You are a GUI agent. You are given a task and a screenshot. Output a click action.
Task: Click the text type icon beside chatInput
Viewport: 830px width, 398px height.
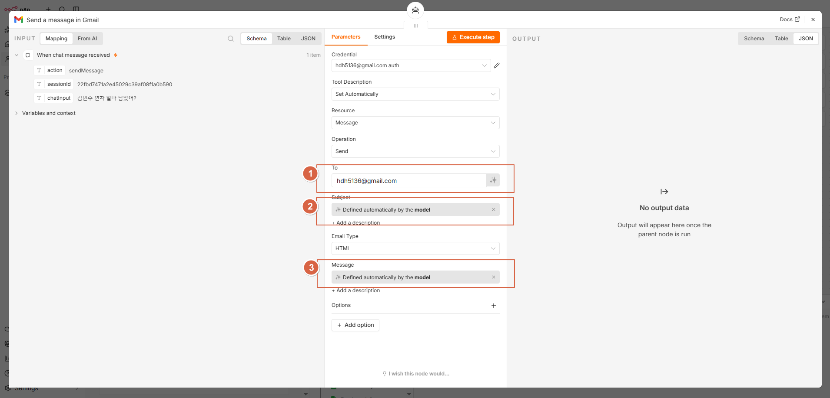pos(39,98)
